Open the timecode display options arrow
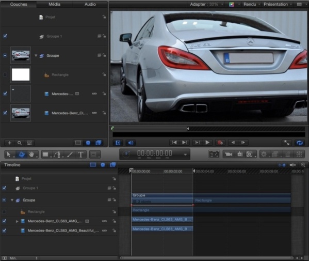Screen dimensions: 309x261 pos(185,155)
